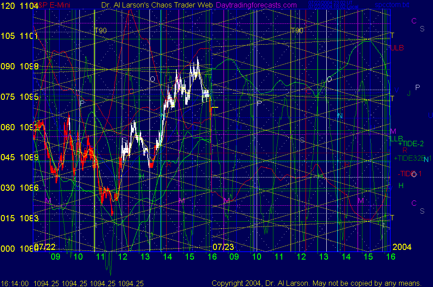Click the hour 14 label under the 07/23 session

coord(346,257)
